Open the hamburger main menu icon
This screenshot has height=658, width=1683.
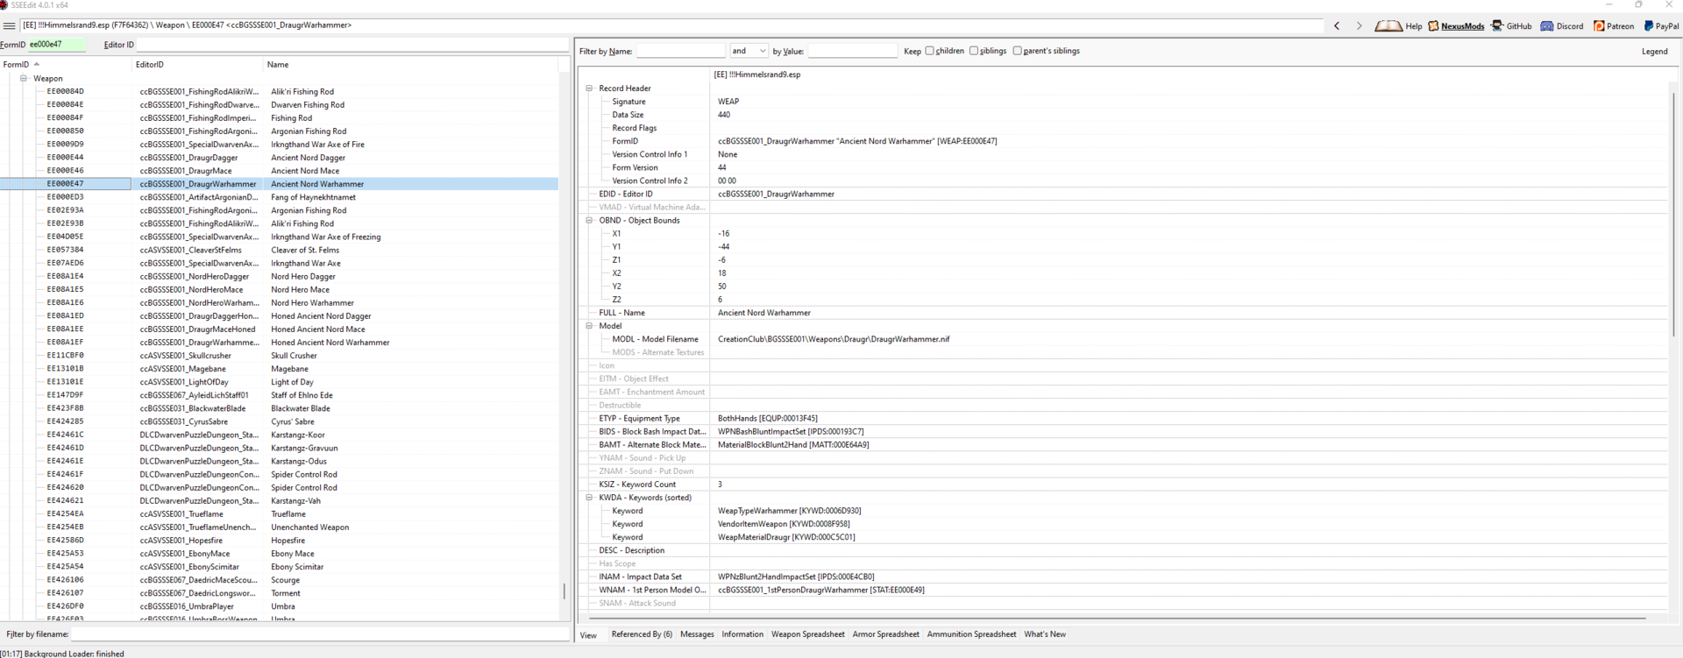click(x=9, y=26)
